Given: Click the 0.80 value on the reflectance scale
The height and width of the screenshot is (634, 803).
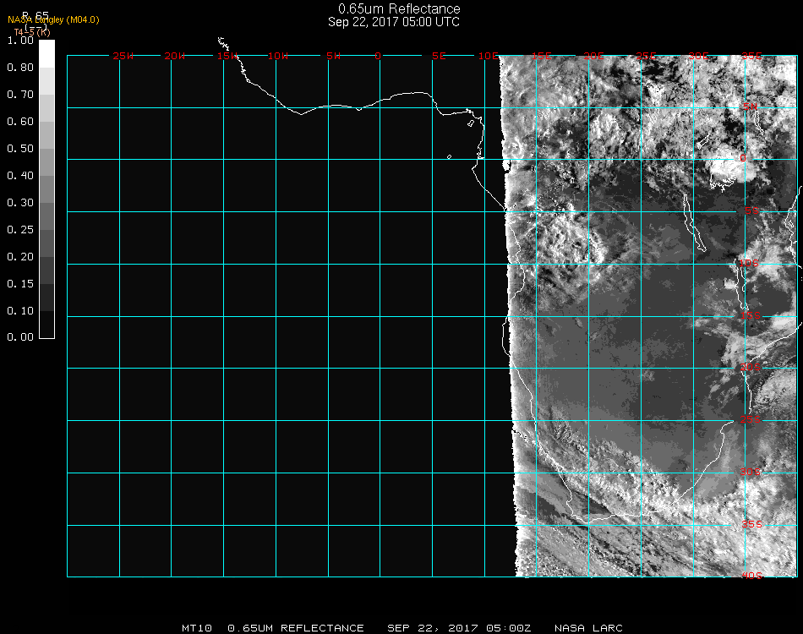Looking at the screenshot, I should coord(20,68).
